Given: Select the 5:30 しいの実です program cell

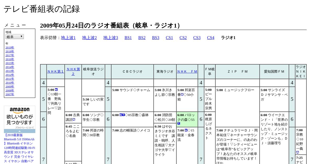Looking at the screenshot, I should [93, 104].
